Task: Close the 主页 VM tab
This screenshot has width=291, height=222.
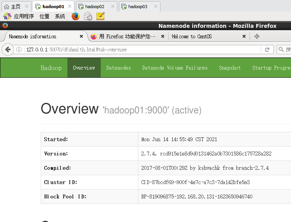Action: (27, 7)
